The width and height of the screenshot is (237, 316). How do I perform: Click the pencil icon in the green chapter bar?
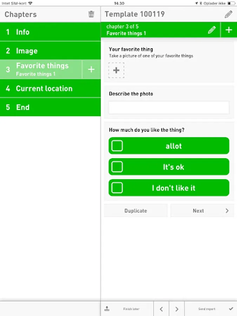pos(212,30)
